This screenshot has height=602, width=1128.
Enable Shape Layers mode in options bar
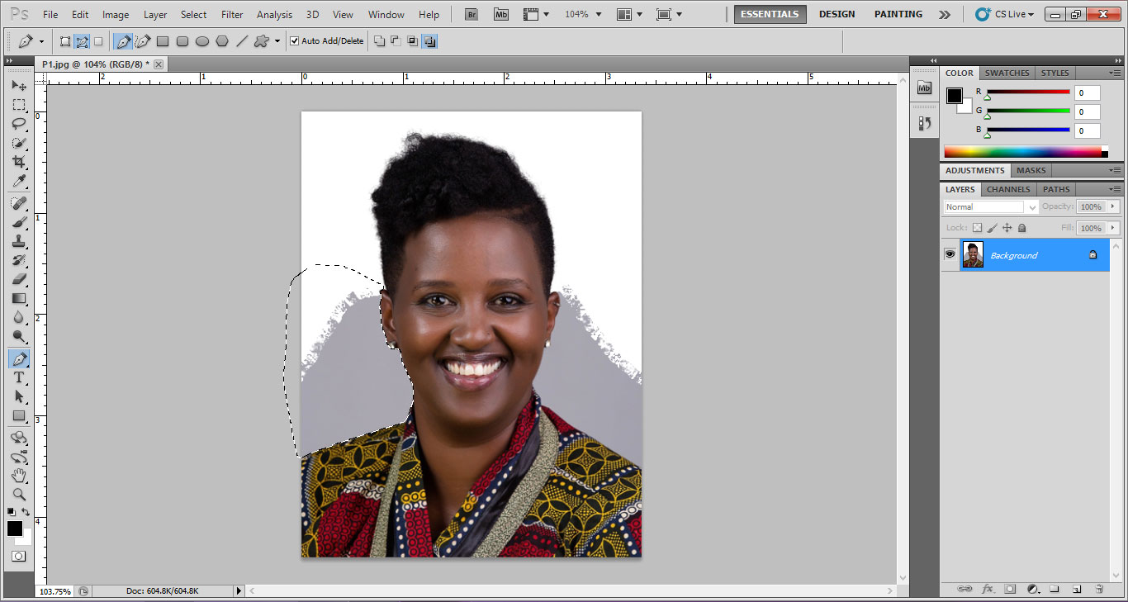[x=65, y=40]
